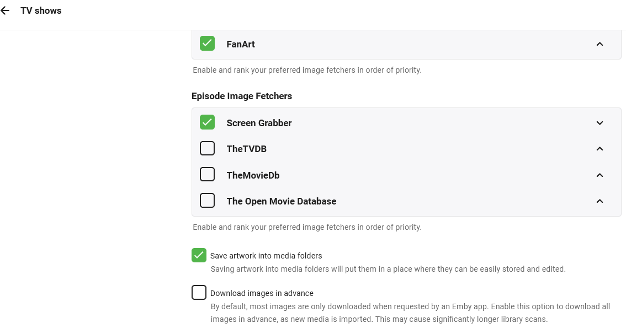
Task: Click the Save artwork into media folders text
Action: pos(266,256)
